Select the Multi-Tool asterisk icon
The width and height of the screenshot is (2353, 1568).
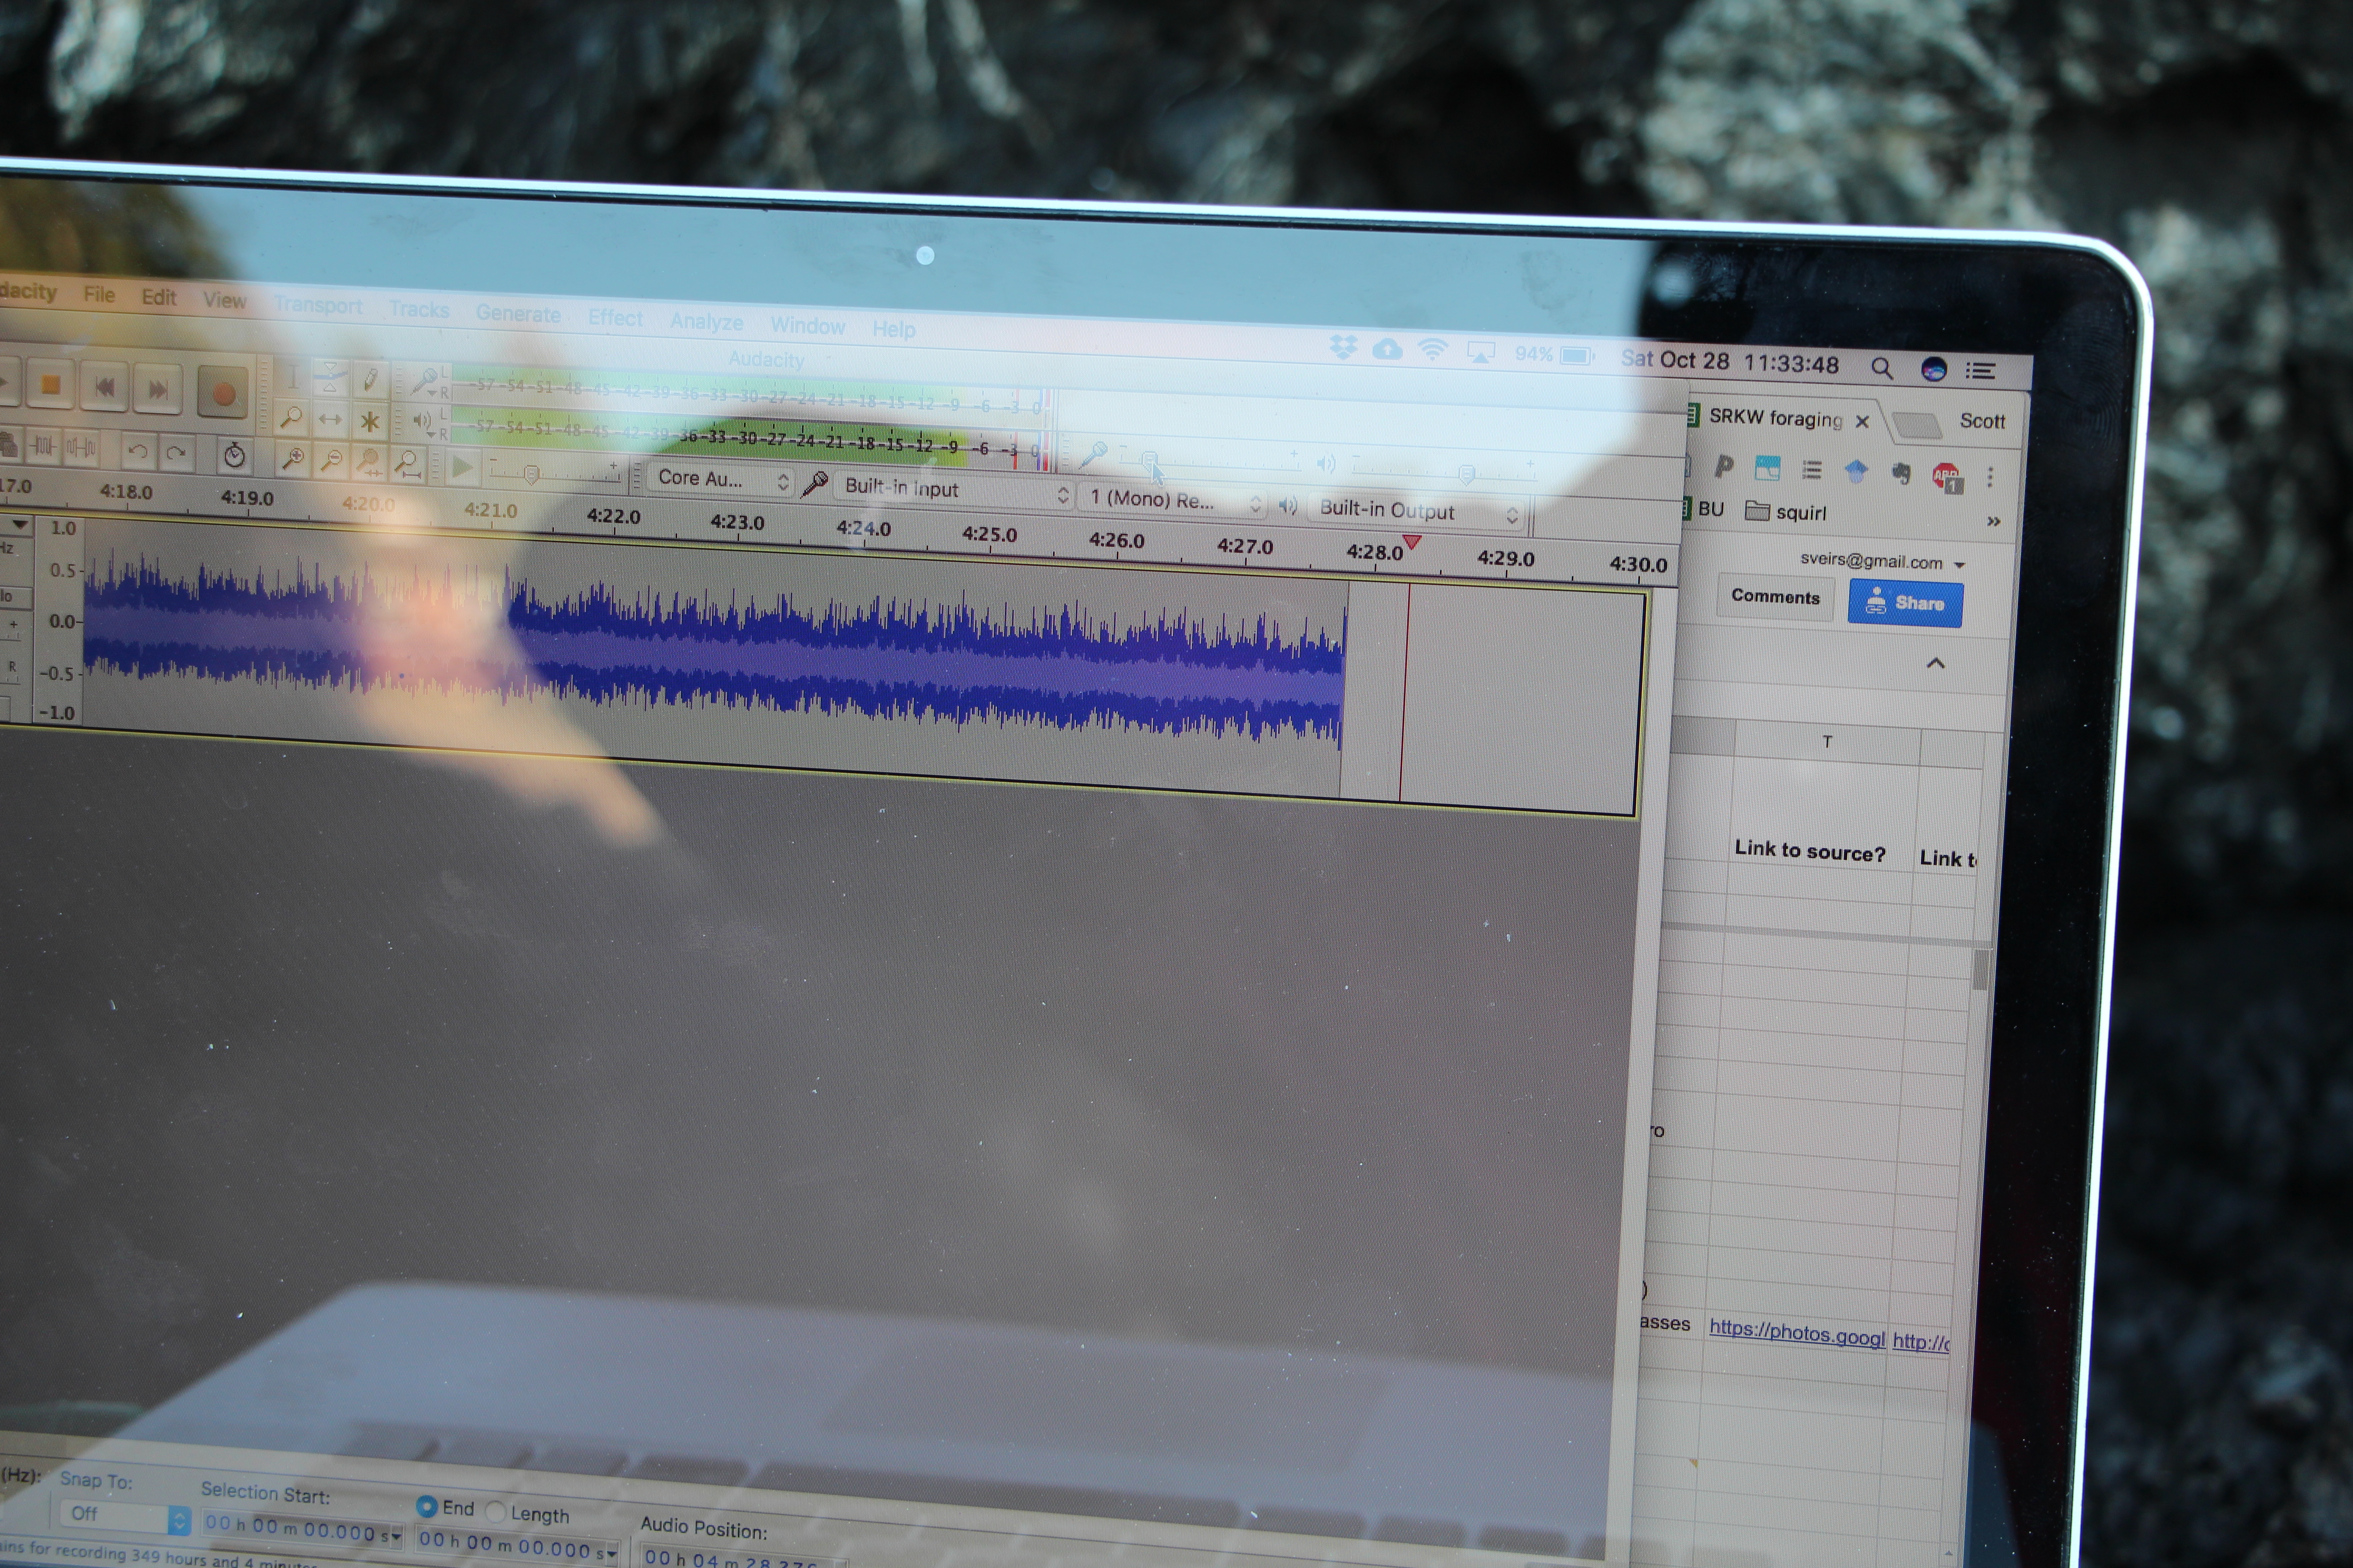pos(370,421)
